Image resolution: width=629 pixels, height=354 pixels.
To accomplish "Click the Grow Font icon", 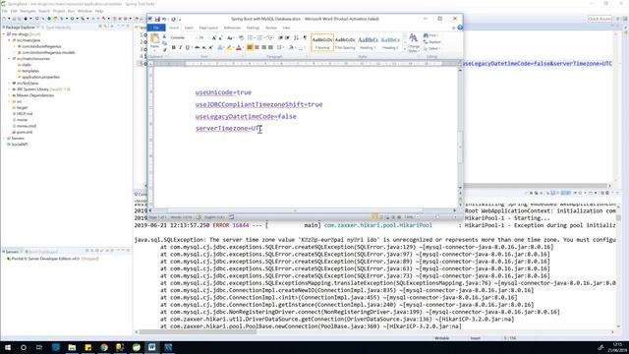I will (x=214, y=37).
